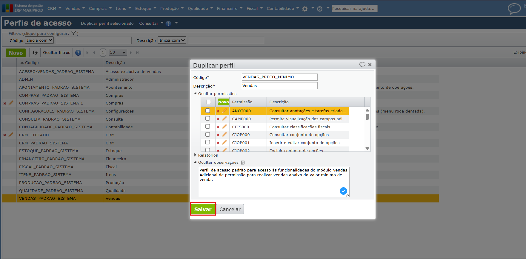The height and width of the screenshot is (259, 526).
Task: Remove the ANOT000 permission
Action: [218, 111]
